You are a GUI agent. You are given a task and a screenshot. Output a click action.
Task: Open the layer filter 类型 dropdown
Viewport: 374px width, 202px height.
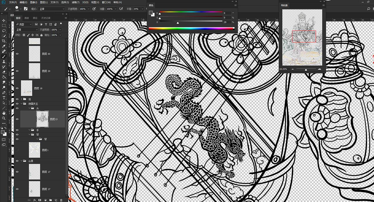click(x=24, y=24)
